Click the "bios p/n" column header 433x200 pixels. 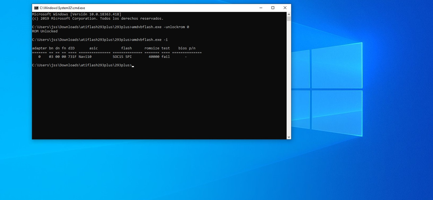(187, 48)
